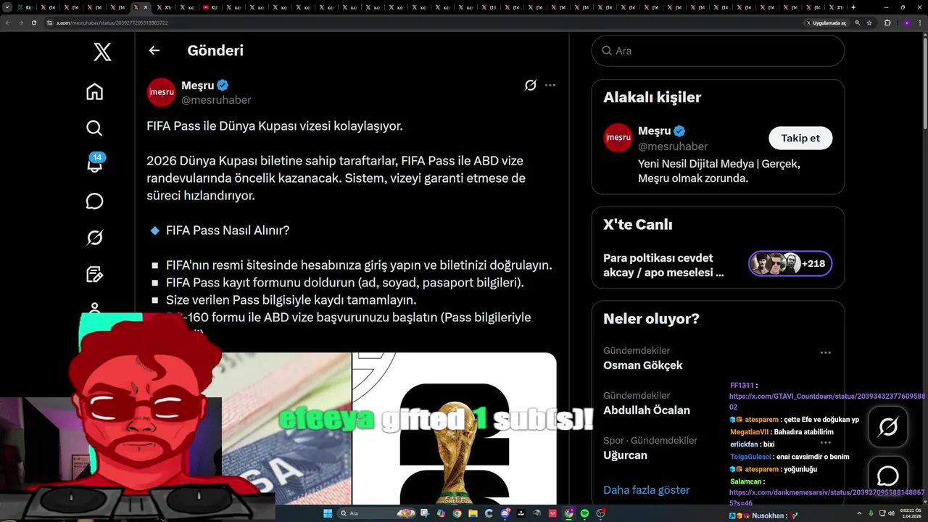
Task: Focus the Ara search field
Action: (x=718, y=51)
